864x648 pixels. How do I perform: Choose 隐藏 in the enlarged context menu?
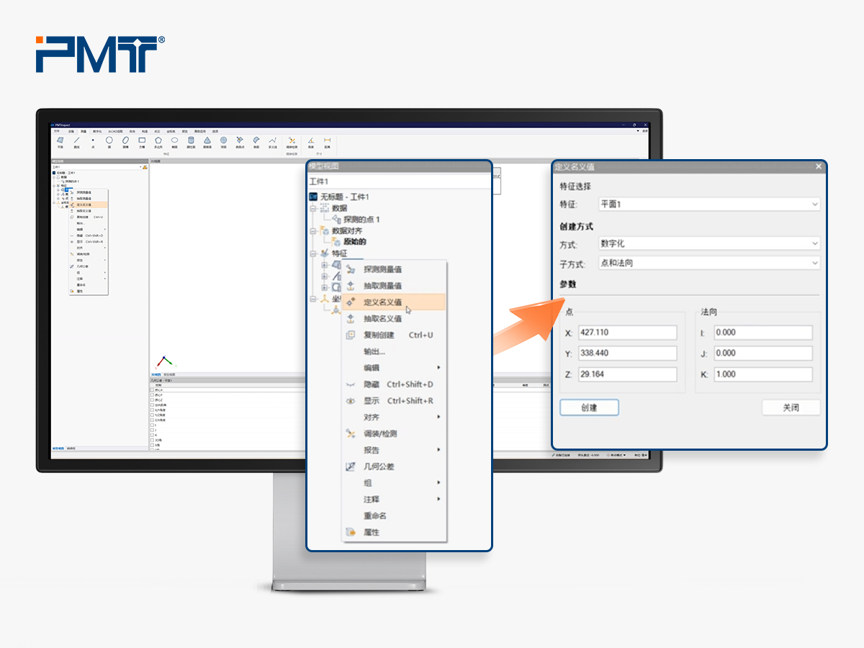coord(394,384)
